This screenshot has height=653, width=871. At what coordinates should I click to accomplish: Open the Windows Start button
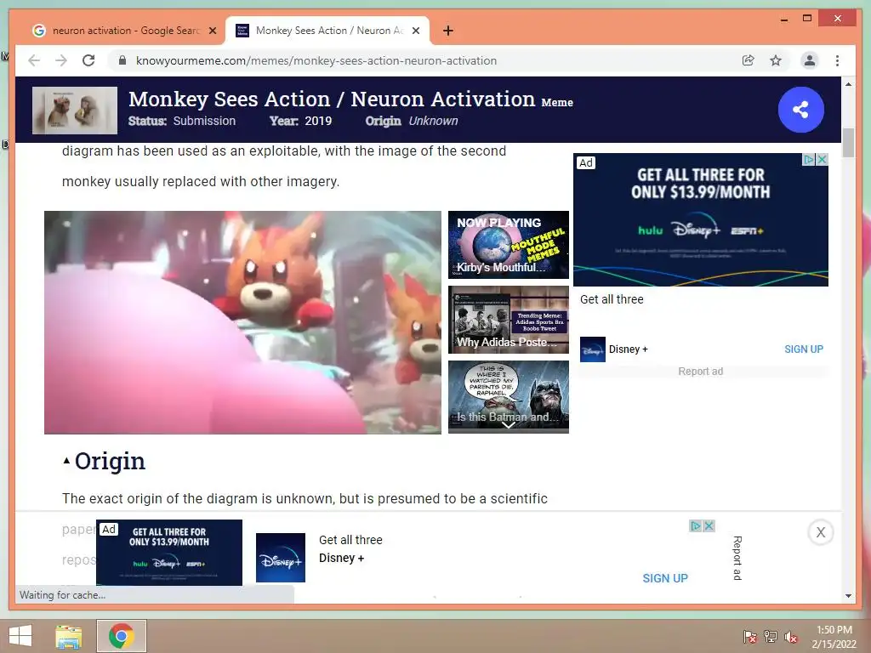(20, 636)
